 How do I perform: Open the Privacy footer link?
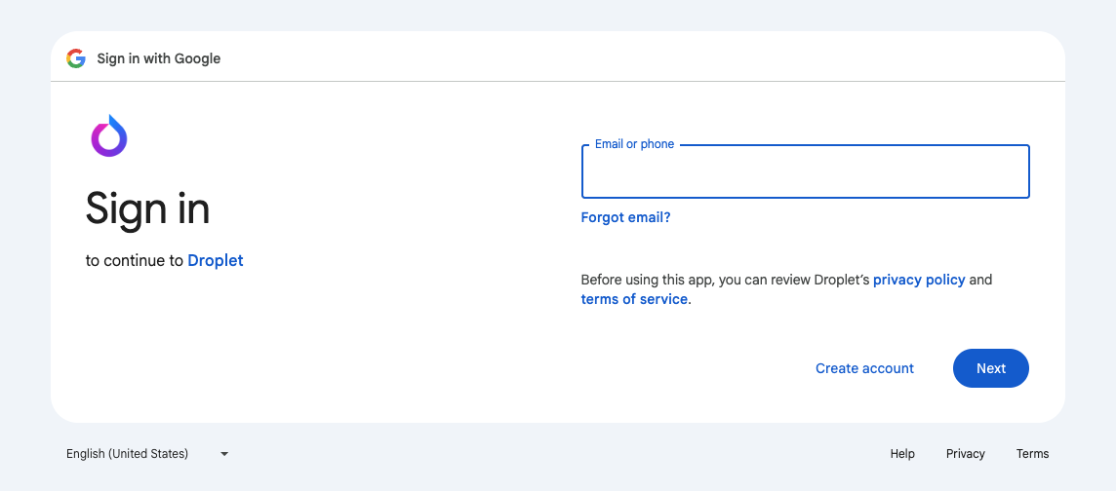tap(965, 453)
